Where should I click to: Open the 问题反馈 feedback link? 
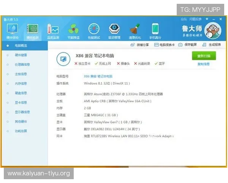(195, 19)
